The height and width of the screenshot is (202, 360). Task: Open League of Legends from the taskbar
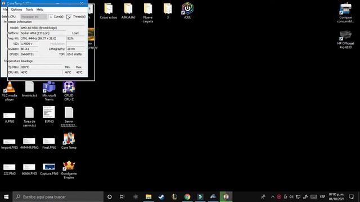click(x=174, y=197)
